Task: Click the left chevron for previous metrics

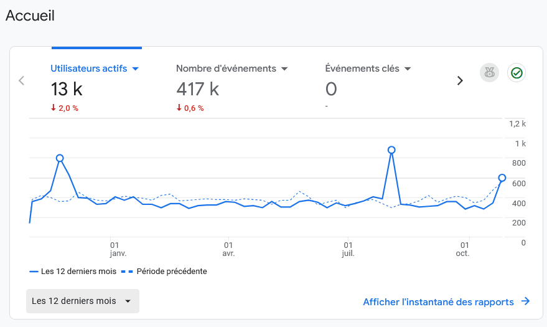Action: [x=22, y=80]
